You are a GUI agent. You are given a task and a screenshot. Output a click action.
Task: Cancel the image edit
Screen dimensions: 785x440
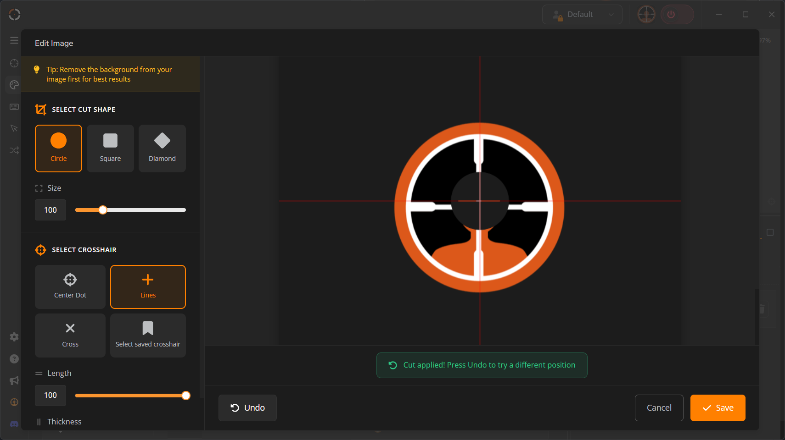click(x=659, y=408)
